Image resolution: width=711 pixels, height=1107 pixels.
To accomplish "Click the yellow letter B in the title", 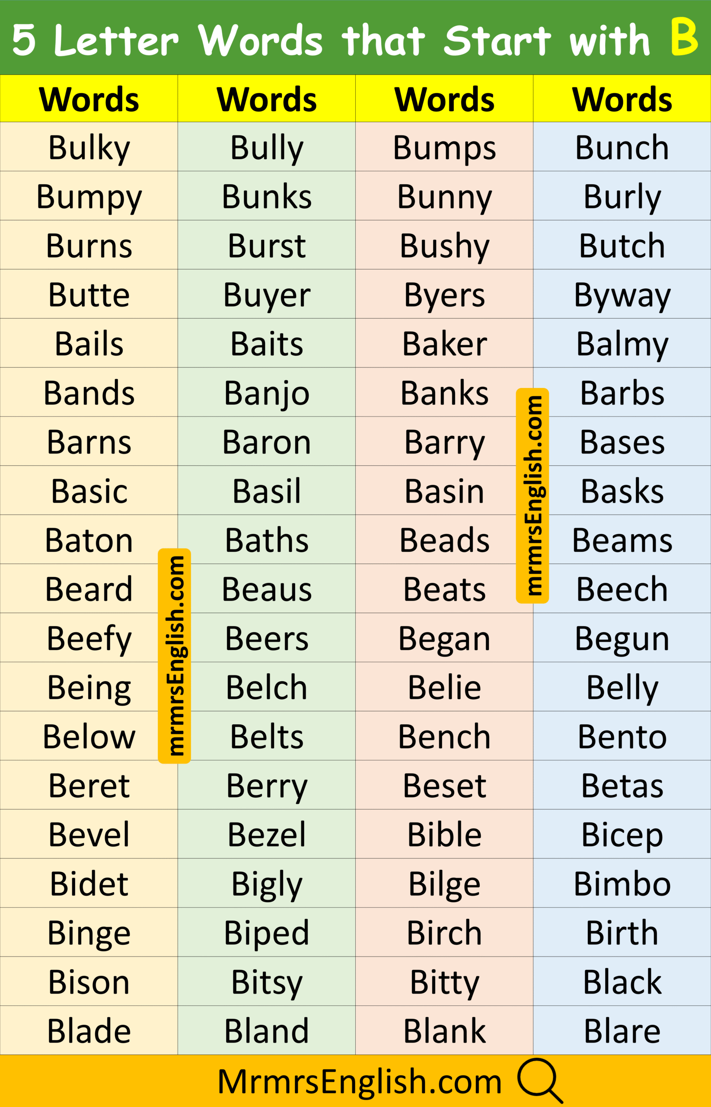I will click(x=683, y=38).
